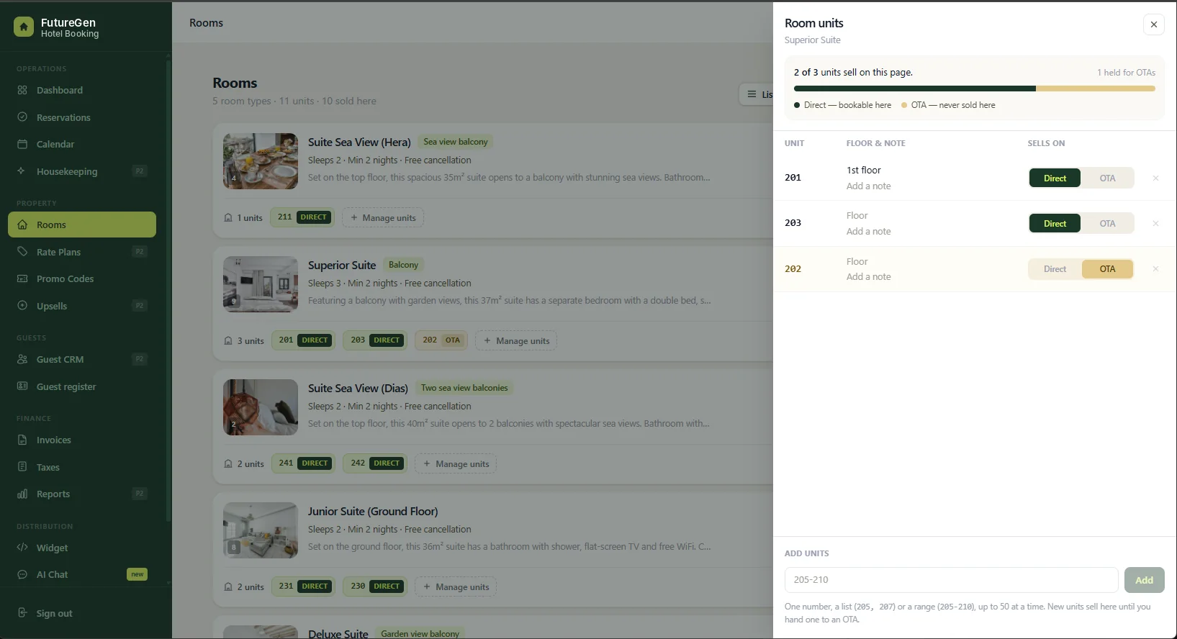
Task: Click the Reports bar chart icon
Action: (22, 494)
